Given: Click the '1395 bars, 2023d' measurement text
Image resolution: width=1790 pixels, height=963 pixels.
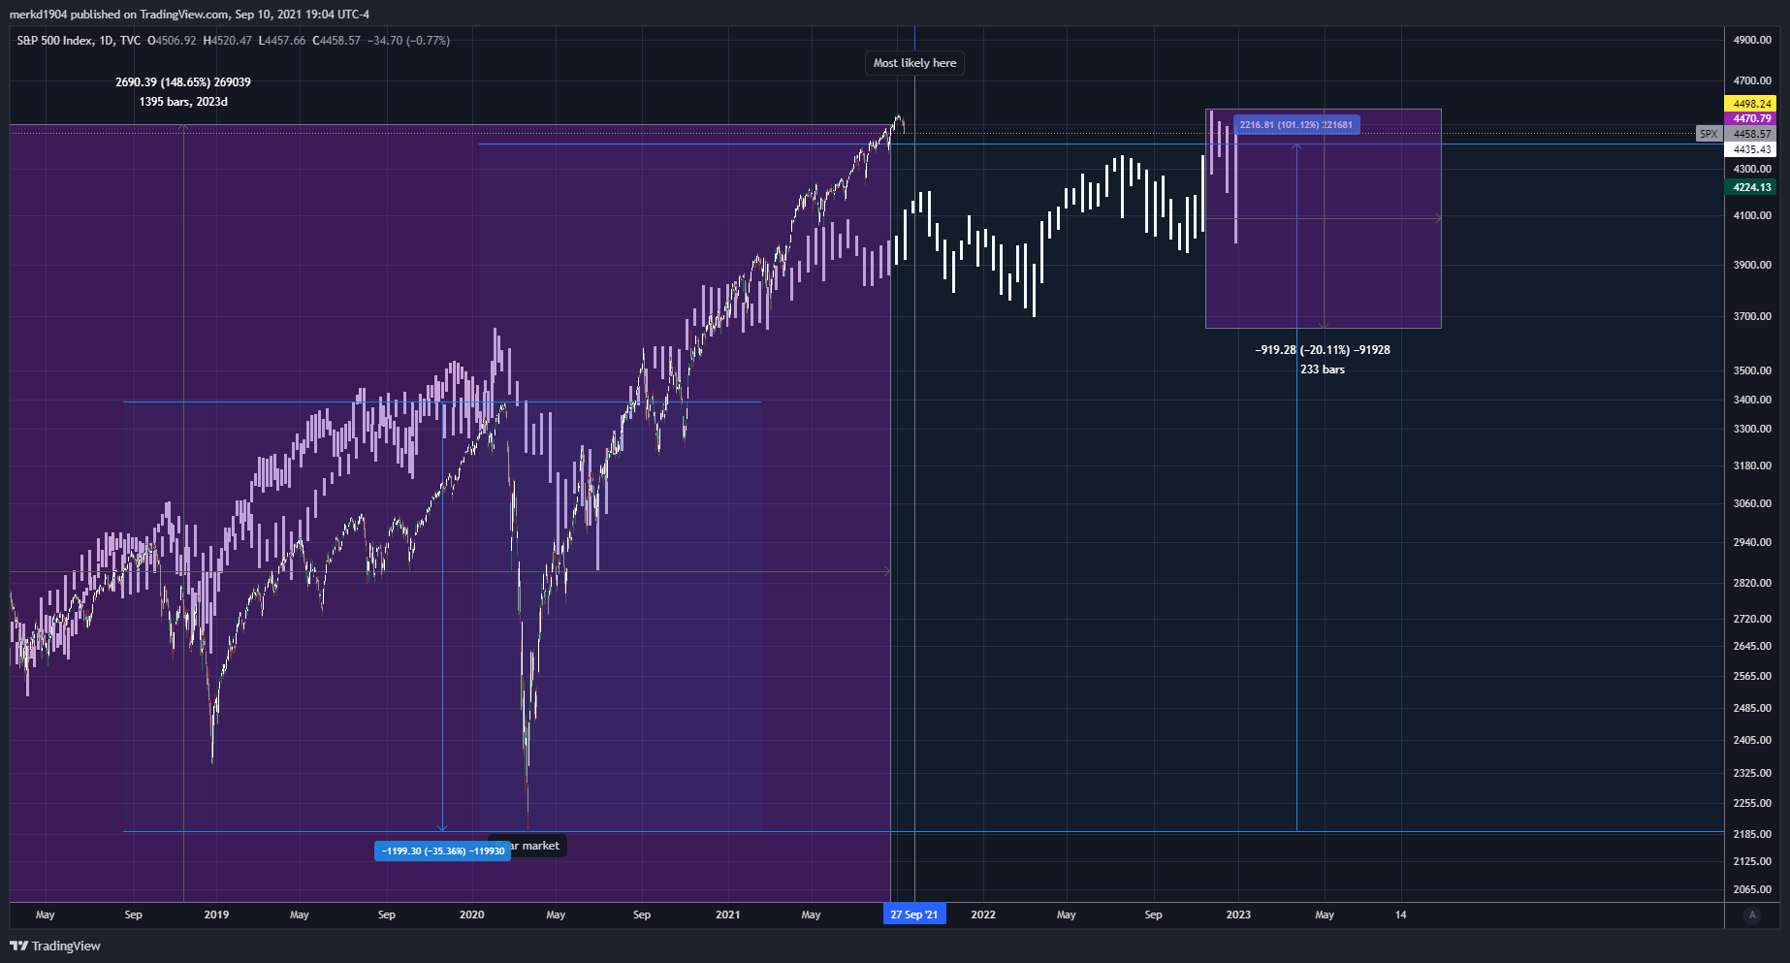Looking at the screenshot, I should point(183,102).
